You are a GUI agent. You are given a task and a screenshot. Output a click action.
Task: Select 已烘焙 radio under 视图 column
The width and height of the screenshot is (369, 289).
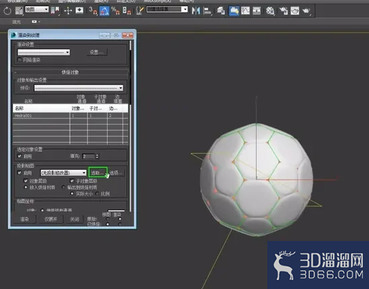coord(108,224)
